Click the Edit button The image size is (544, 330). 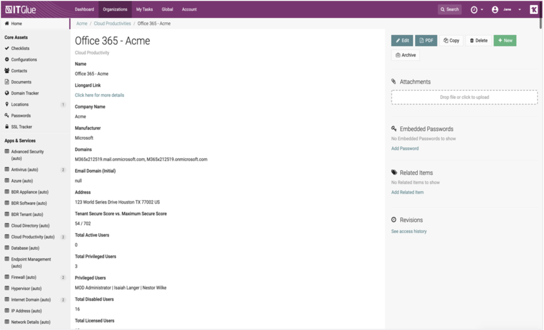tap(402, 40)
